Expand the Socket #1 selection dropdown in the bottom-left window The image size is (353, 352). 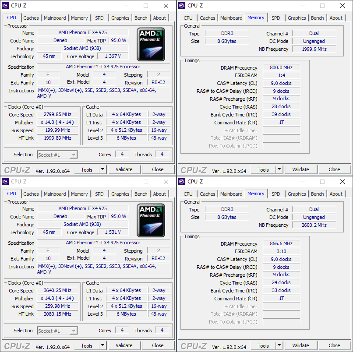74,331
